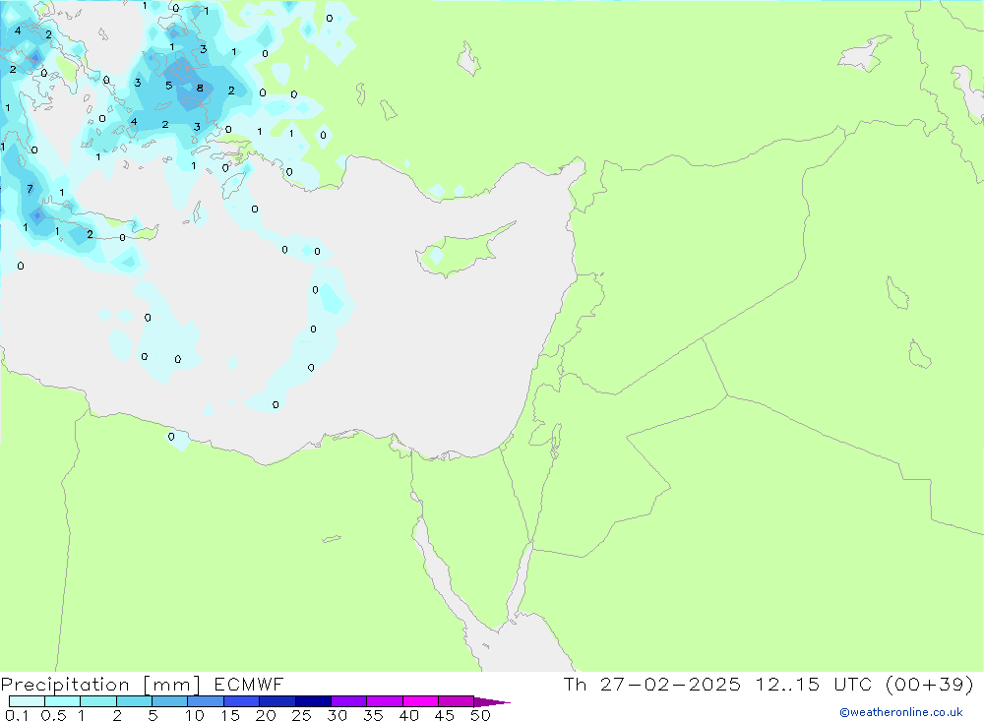Select the 45–50 mm legend swatch

(457, 701)
